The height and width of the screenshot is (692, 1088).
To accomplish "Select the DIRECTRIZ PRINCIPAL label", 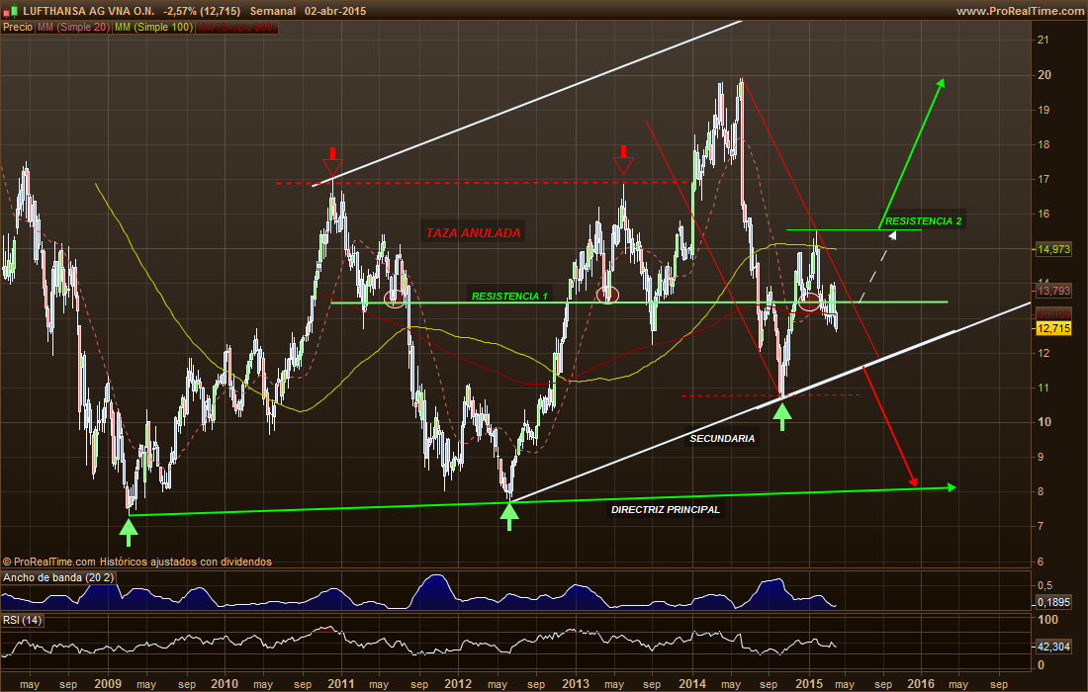I will click(x=666, y=510).
